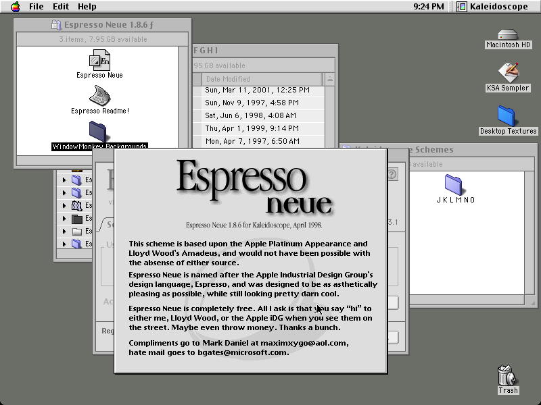Screen dimensions: 541x405
Task: Sort the list by Date Modified column
Action: point(262,79)
